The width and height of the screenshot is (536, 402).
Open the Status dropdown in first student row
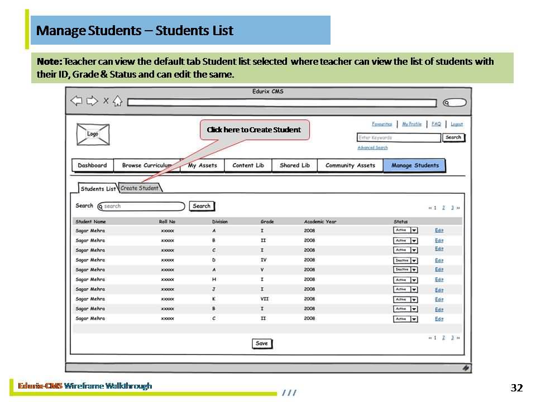(x=414, y=230)
